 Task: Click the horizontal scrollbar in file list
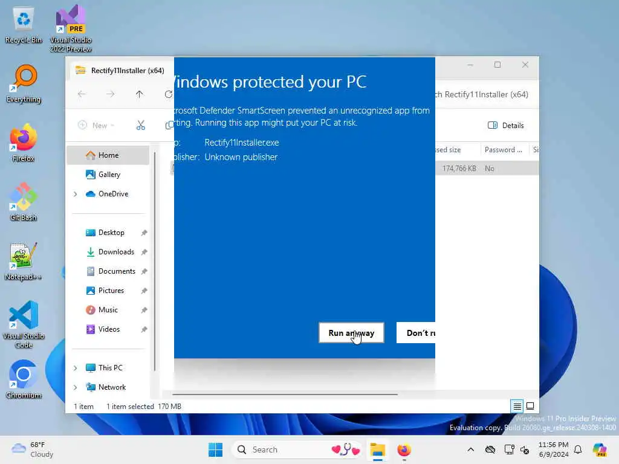coord(285,394)
